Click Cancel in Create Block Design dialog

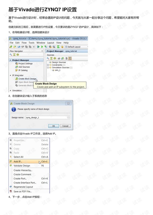click(x=65, y=126)
